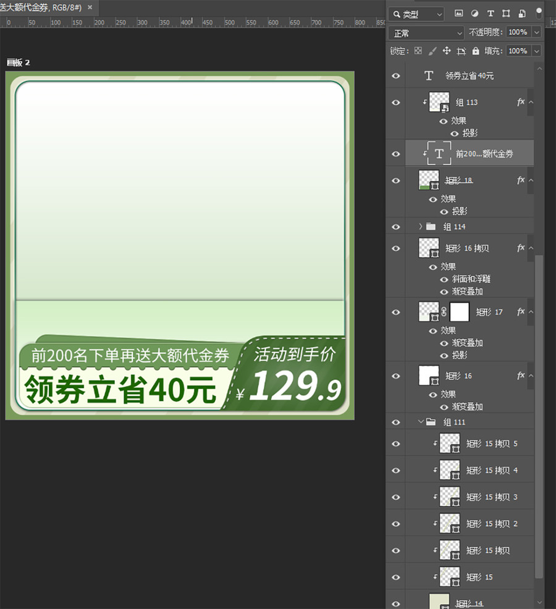Open the layer filter 类型 dropdown
556x609 pixels.
click(x=416, y=14)
